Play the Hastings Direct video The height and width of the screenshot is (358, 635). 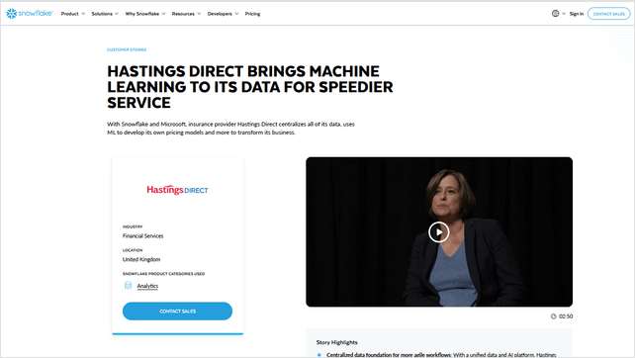tap(438, 232)
